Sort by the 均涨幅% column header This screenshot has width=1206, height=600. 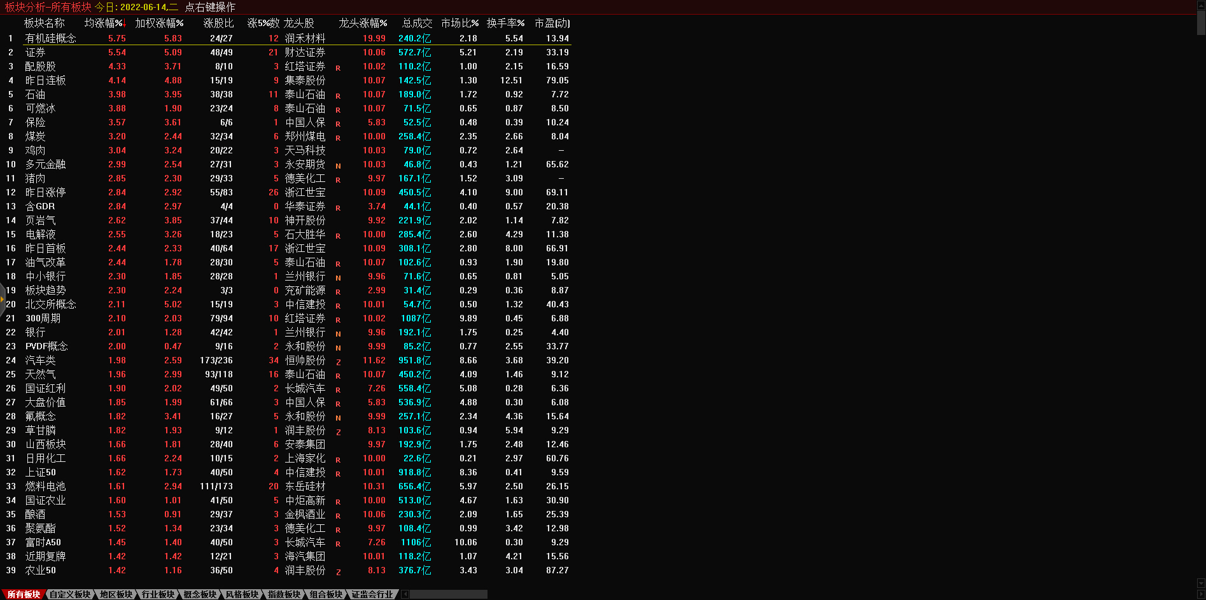pyautogui.click(x=104, y=23)
